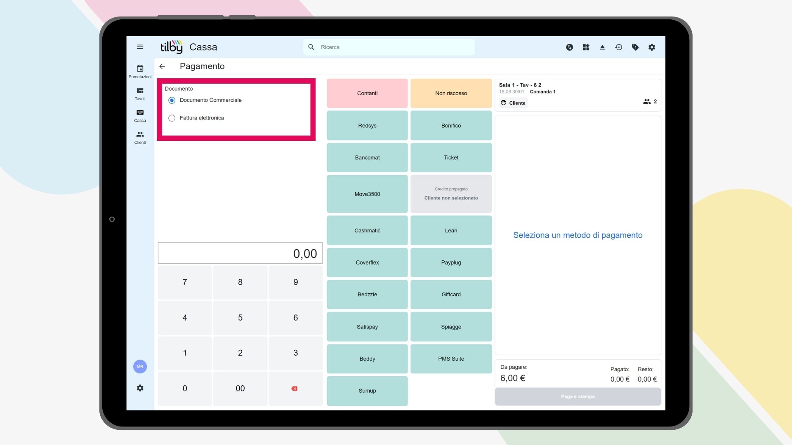Choose Giftcard payment
This screenshot has height=445, width=792.
tap(451, 294)
